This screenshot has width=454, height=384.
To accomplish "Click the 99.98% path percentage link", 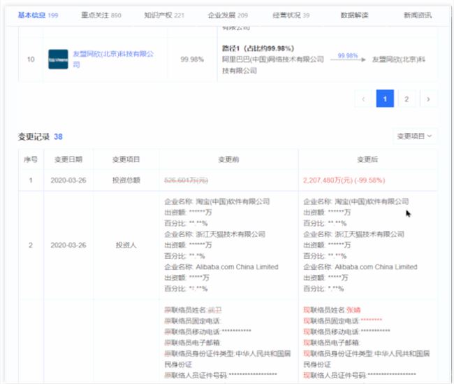I will pos(348,55).
